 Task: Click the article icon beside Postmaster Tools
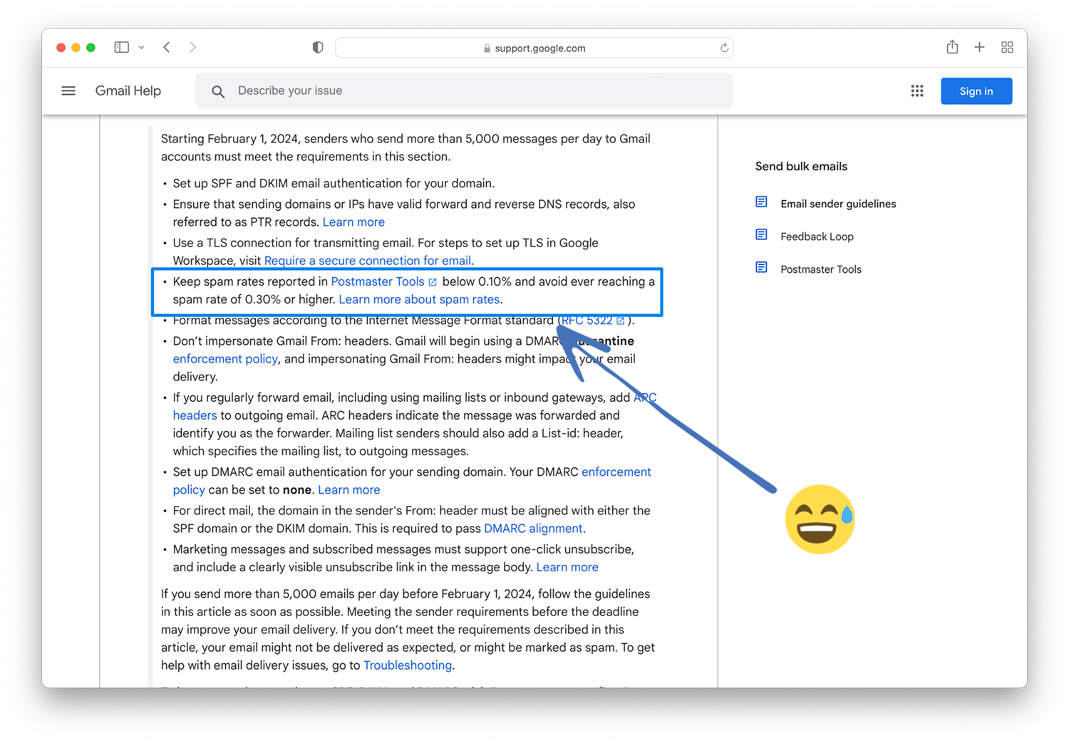click(x=762, y=267)
